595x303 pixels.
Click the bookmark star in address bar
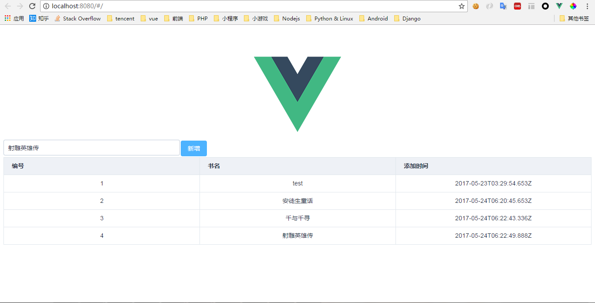pyautogui.click(x=461, y=6)
